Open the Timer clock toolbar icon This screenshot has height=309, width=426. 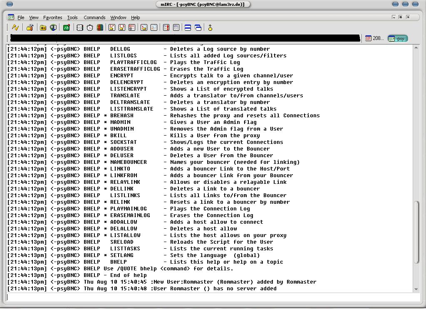click(90, 27)
